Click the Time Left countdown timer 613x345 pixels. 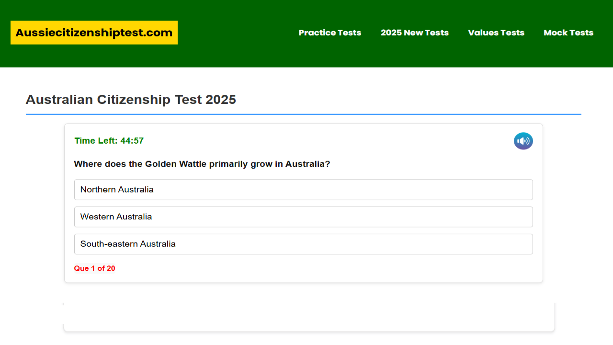(109, 141)
